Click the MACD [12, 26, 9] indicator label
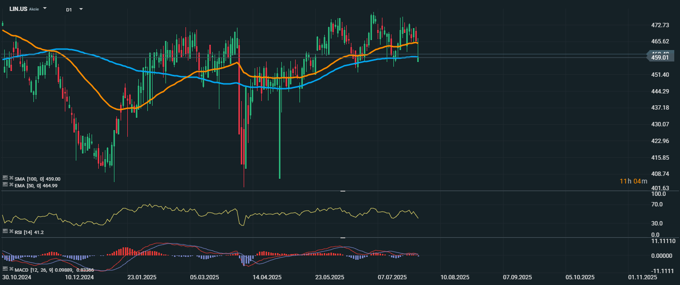680x285 pixels. point(32,270)
